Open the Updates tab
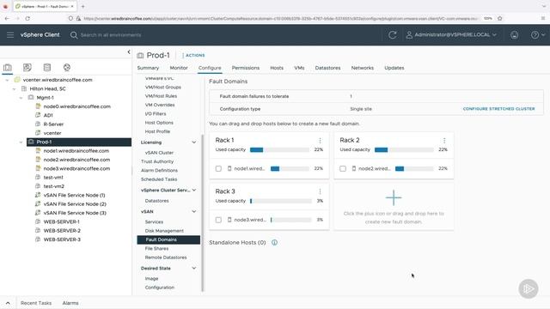This screenshot has height=309, width=550. click(x=394, y=68)
